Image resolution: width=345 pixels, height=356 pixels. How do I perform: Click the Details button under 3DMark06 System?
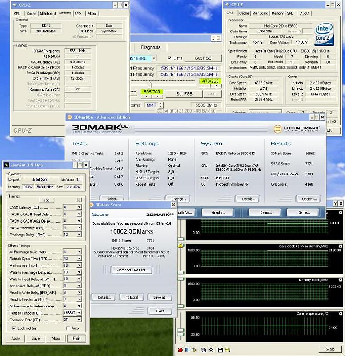[x=248, y=199]
